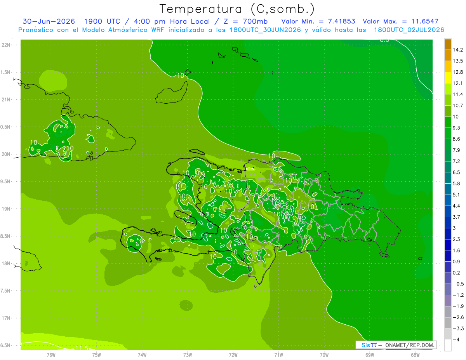Click 'Valor Min. = 7.41853' text

(x=318, y=21)
